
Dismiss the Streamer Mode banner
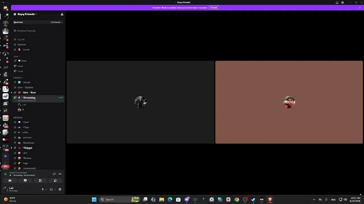click(360, 8)
